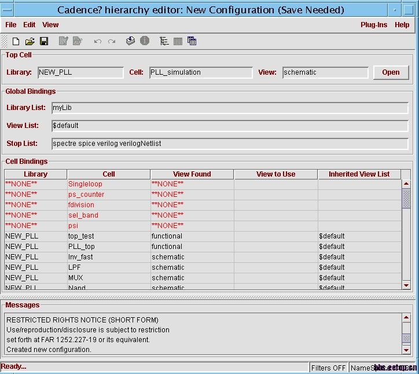Click the Undo arrow in the toolbar
Viewport: 419px width, 374px height.
point(97,42)
